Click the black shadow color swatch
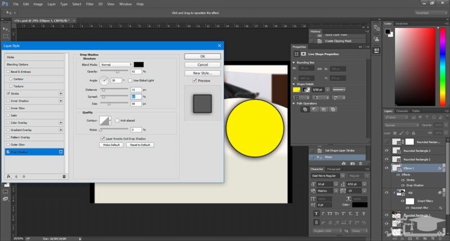This screenshot has width=450, height=241. tap(138, 64)
